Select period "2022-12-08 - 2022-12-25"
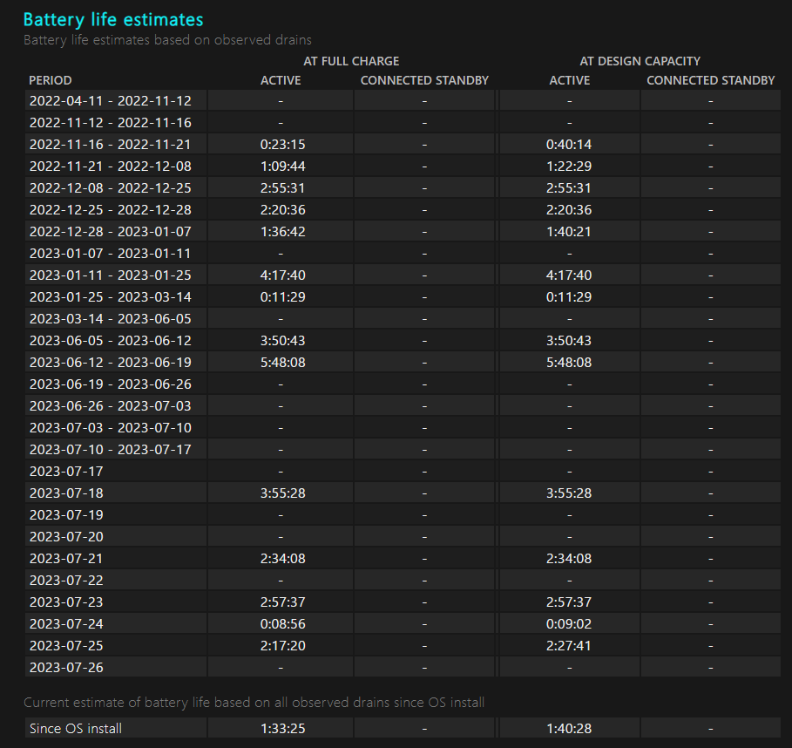 pos(110,187)
